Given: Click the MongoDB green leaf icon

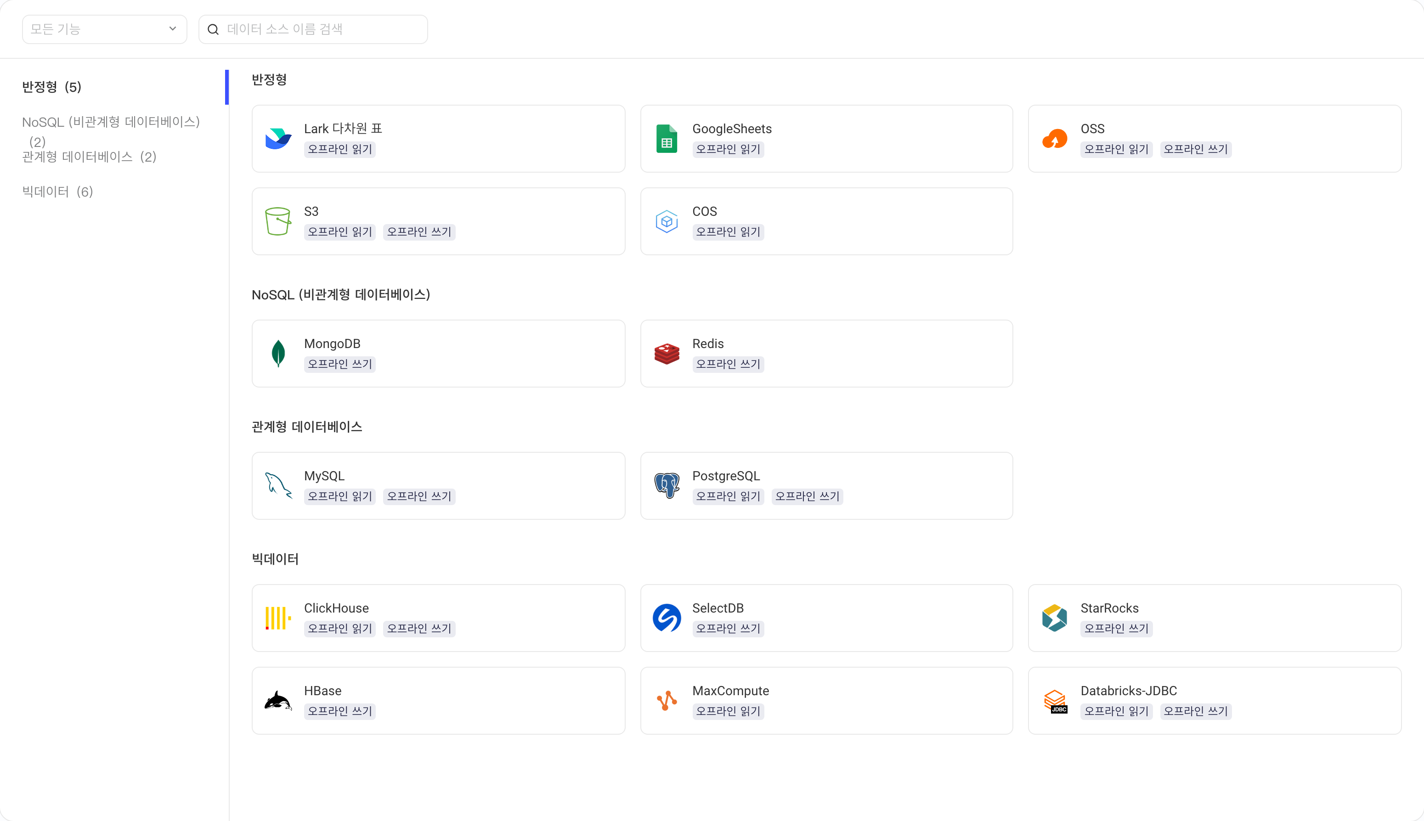Looking at the screenshot, I should tap(278, 354).
